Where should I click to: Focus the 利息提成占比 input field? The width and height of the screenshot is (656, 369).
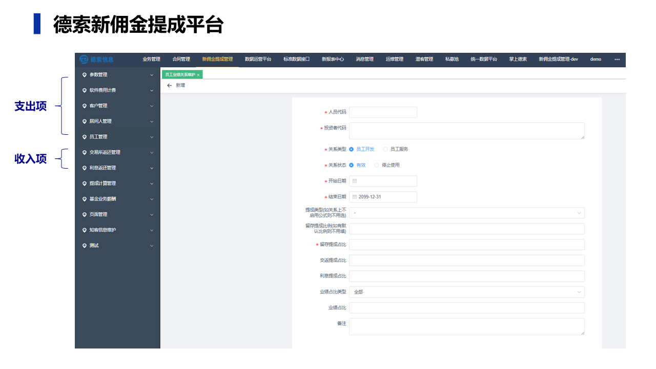point(467,276)
